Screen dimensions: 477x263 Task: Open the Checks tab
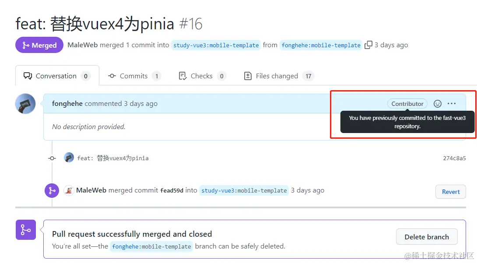pyautogui.click(x=202, y=76)
